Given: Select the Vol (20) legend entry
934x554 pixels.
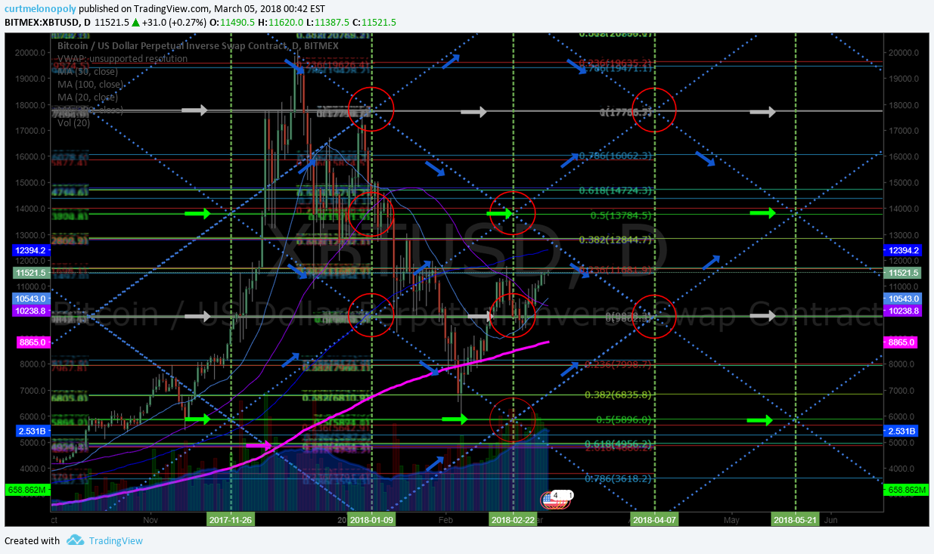Looking at the screenshot, I should pos(74,122).
